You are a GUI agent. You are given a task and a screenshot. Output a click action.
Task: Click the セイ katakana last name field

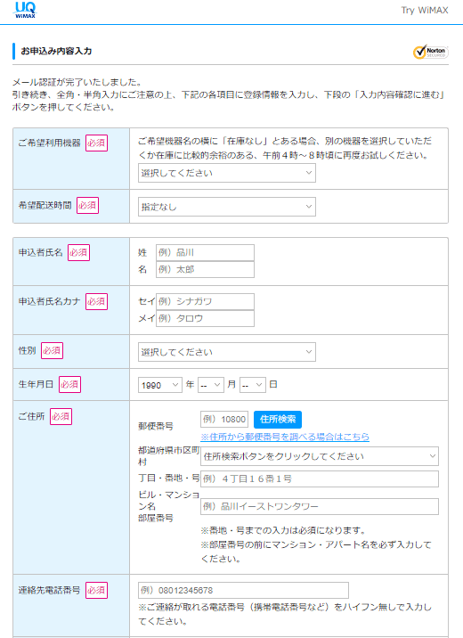(205, 301)
